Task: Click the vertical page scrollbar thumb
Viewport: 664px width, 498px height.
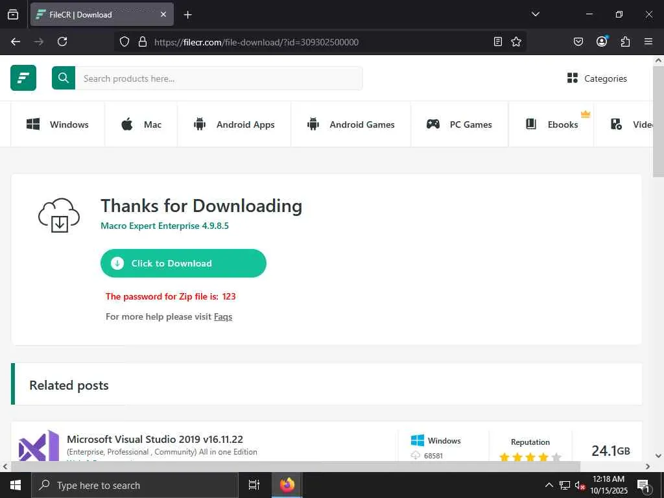Action: pyautogui.click(x=658, y=121)
